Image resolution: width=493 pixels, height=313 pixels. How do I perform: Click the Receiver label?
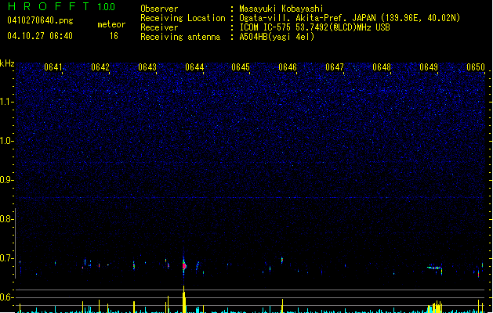coord(159,27)
